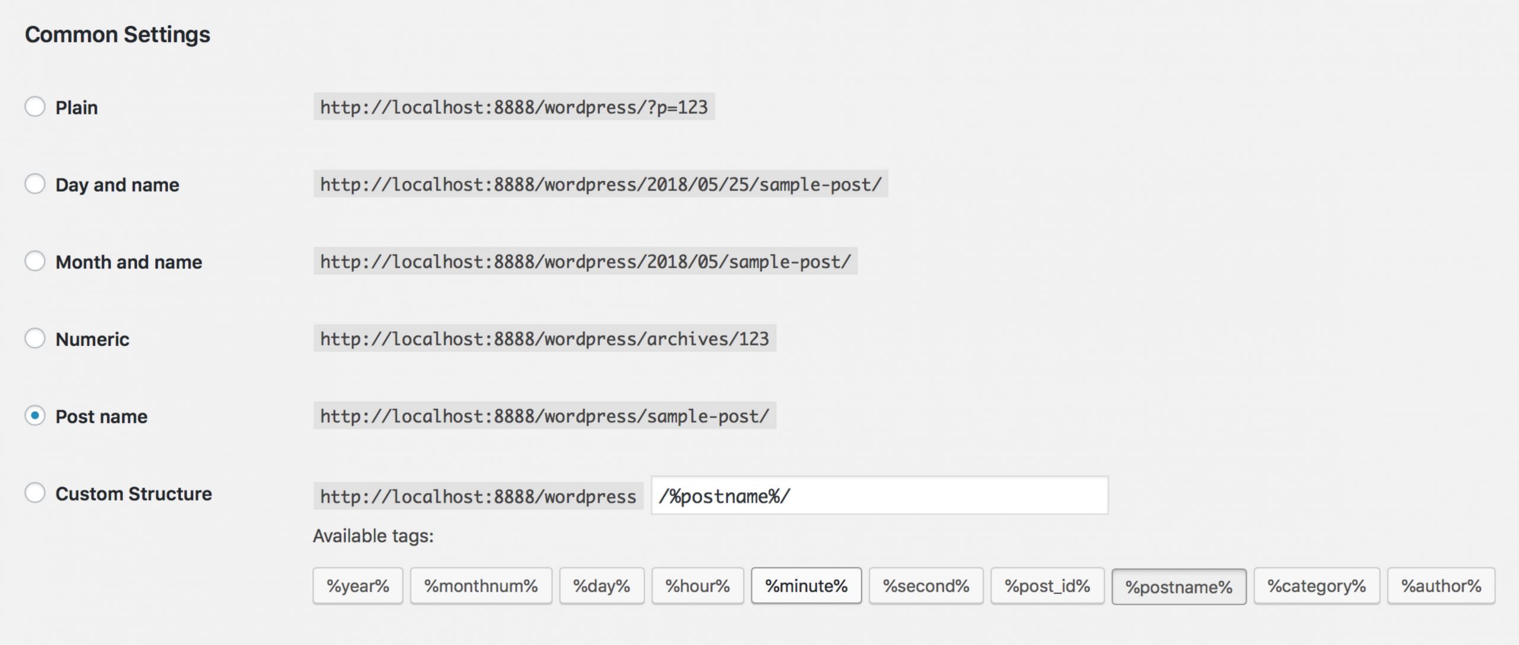Screen dimensions: 1519x645
Task: Insert the %hour% tag
Action: pyautogui.click(x=698, y=586)
